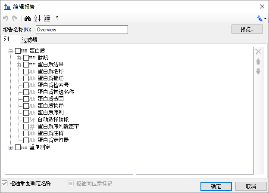Remove selected column with the X icon
The height and width of the screenshot is (193, 269).
(258, 52)
